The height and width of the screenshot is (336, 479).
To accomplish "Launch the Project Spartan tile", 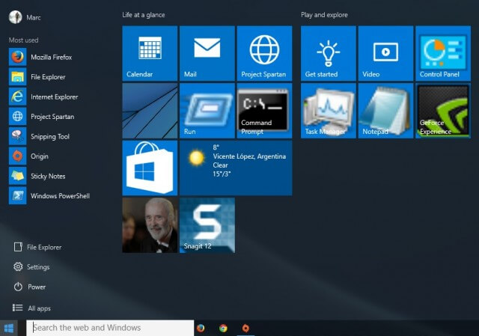I will tap(264, 53).
